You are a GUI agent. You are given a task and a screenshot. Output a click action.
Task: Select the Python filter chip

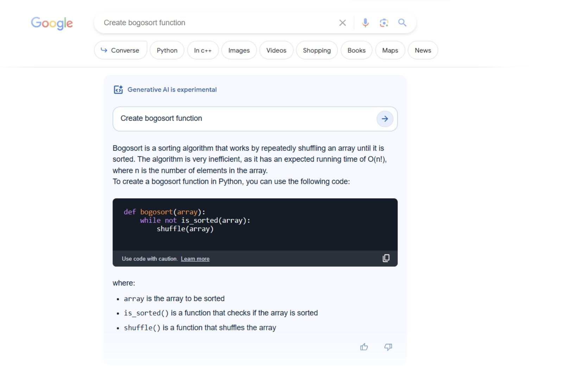[167, 50]
